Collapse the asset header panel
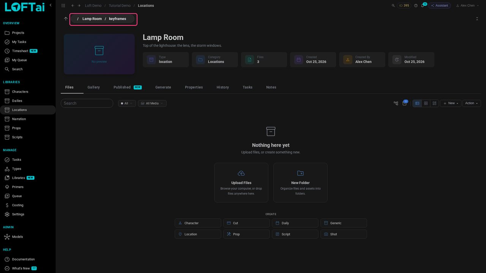 pyautogui.click(x=477, y=19)
